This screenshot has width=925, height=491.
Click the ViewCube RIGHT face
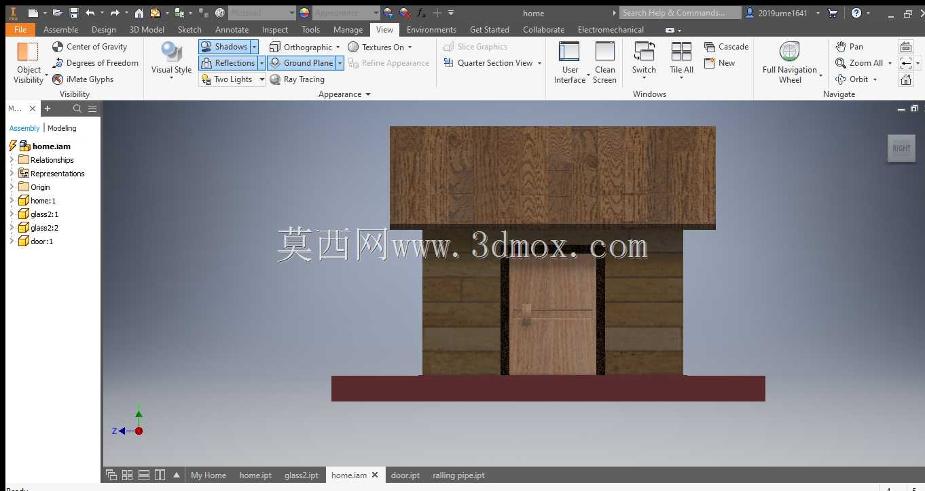pyautogui.click(x=901, y=148)
